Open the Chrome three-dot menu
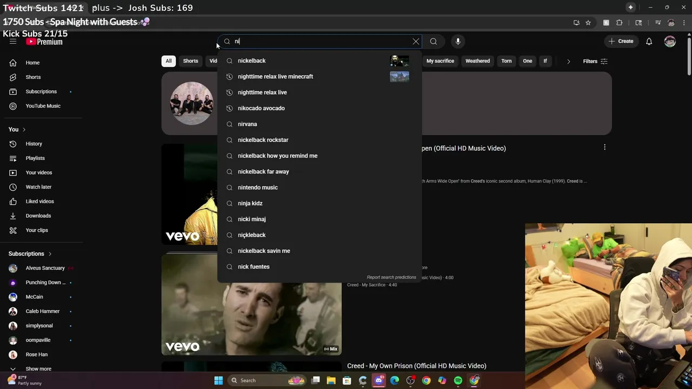 [x=683, y=23]
